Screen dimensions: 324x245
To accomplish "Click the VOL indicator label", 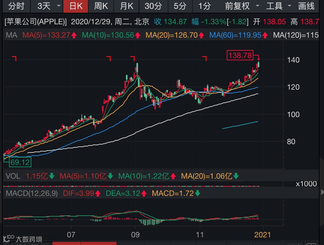I will click(13, 176).
